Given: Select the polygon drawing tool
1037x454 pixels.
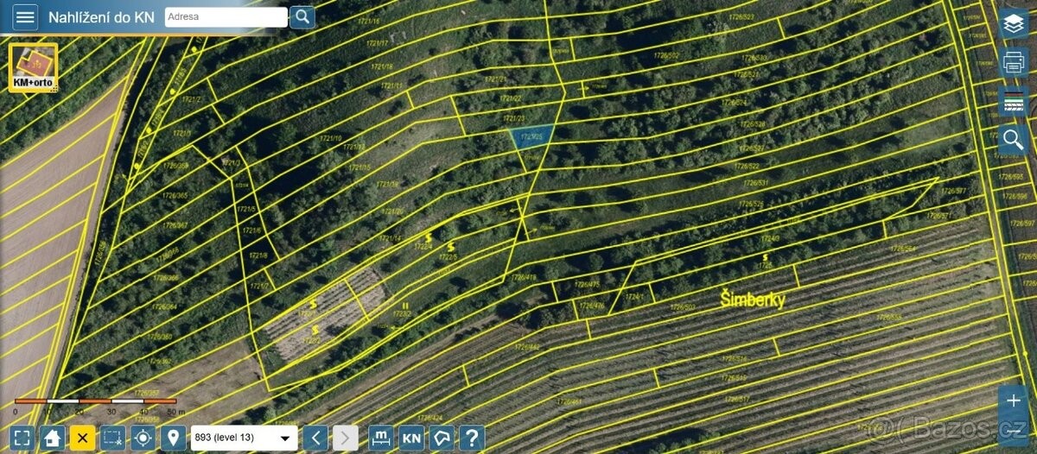Looking at the screenshot, I should [x=442, y=438].
